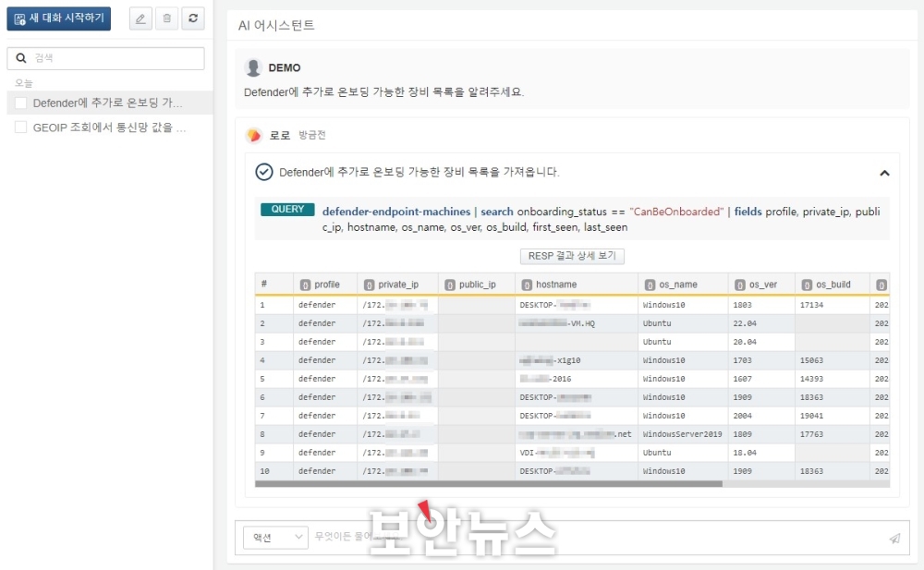Click the profile column type icon
The image size is (924, 570).
pyautogui.click(x=305, y=285)
